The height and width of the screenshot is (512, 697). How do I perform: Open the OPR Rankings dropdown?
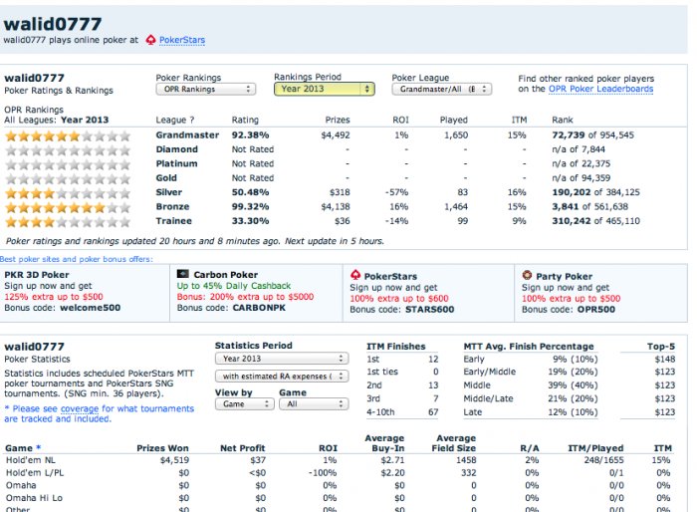(x=206, y=89)
